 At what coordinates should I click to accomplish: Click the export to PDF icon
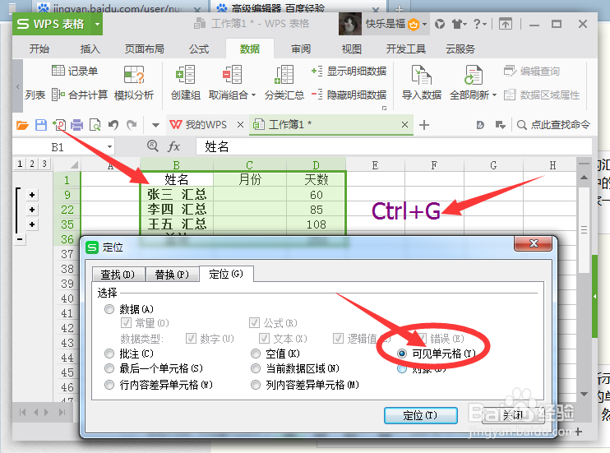tap(59, 125)
